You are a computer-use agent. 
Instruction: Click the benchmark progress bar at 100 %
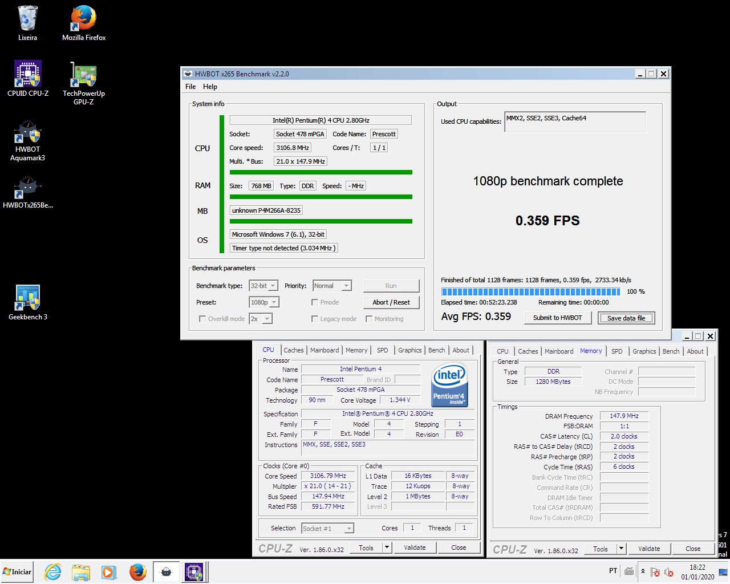click(530, 291)
